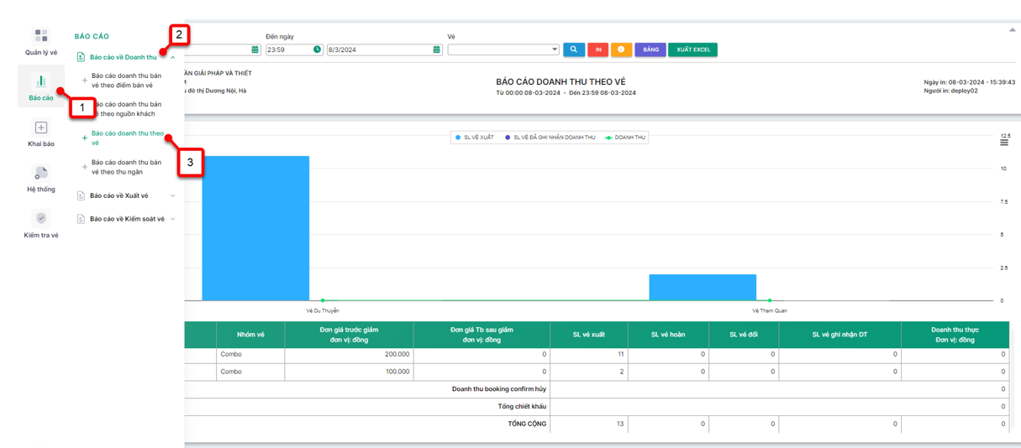Open the Hệ thống sidebar icon

(40, 173)
